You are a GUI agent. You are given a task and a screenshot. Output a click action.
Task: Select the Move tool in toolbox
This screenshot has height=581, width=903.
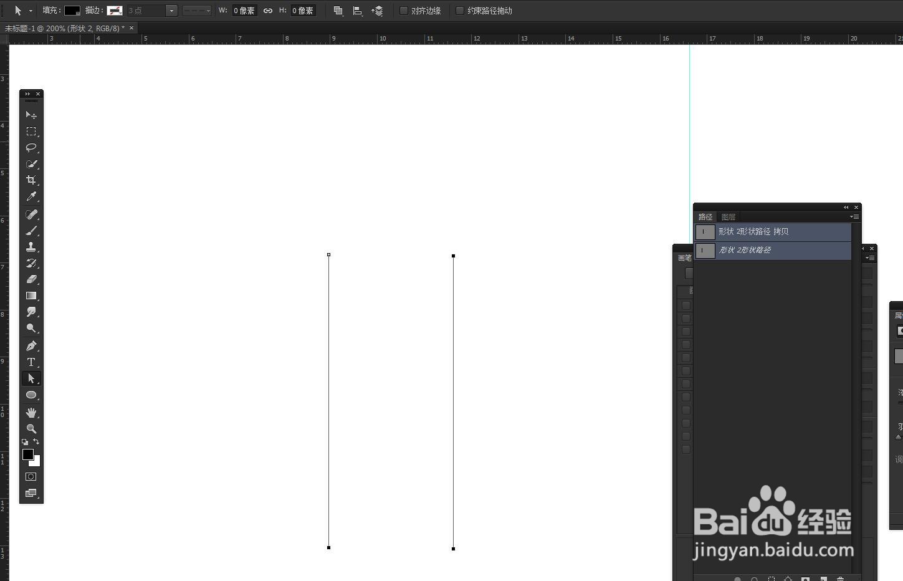tap(31, 115)
